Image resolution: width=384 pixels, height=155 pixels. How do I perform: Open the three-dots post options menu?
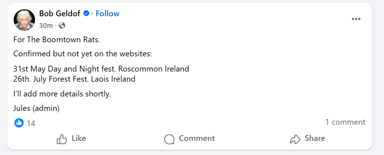coord(356,19)
